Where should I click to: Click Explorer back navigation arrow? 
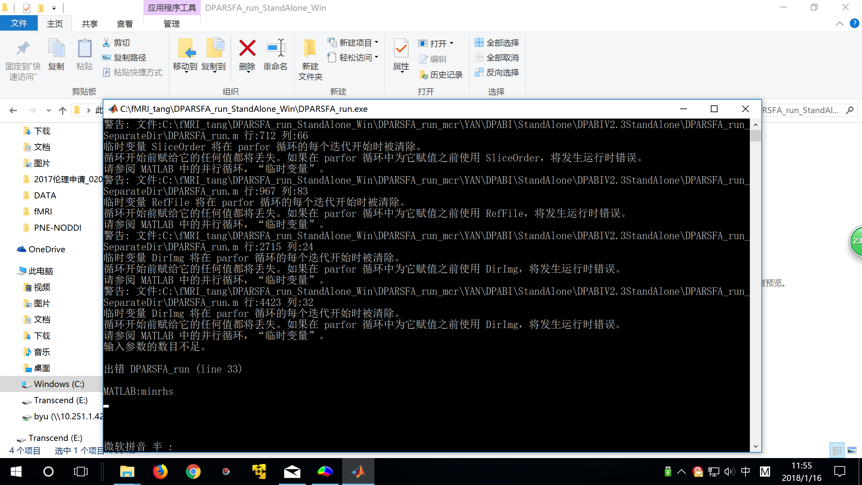pyautogui.click(x=13, y=110)
